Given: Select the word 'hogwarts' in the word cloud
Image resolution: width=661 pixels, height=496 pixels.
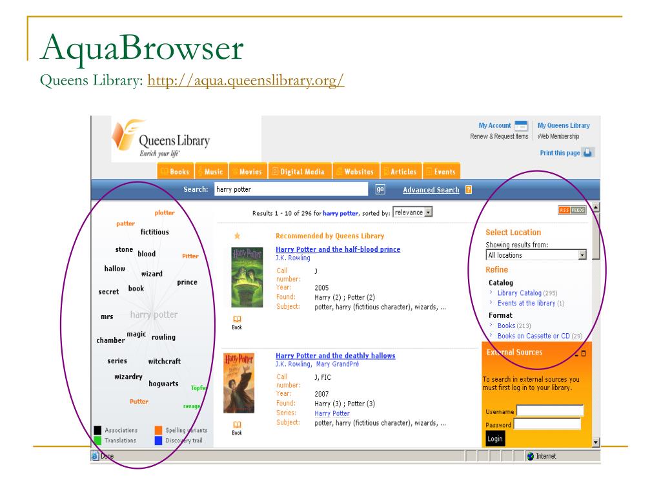Looking at the screenshot, I should click(163, 384).
